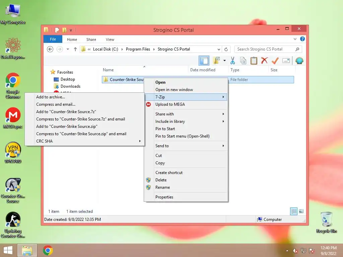Expand the address bar history dropdown

pyautogui.click(x=218, y=49)
